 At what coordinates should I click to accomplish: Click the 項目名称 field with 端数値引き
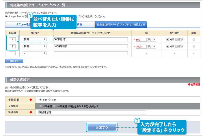coord(92,113)
